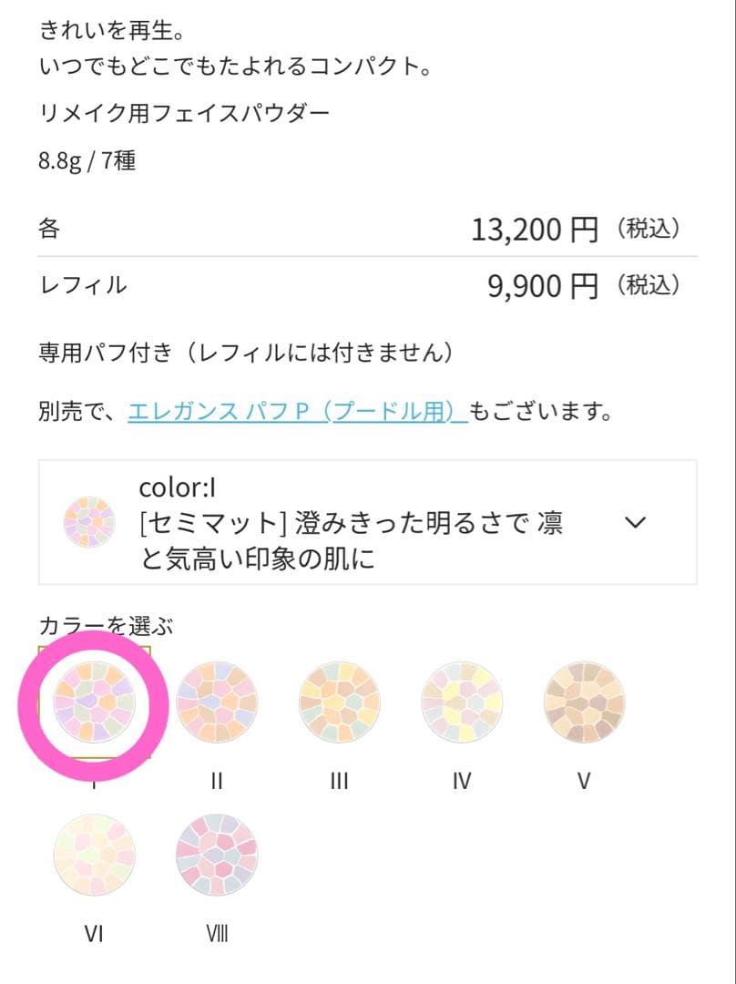Select color swatch VIII

(x=217, y=855)
